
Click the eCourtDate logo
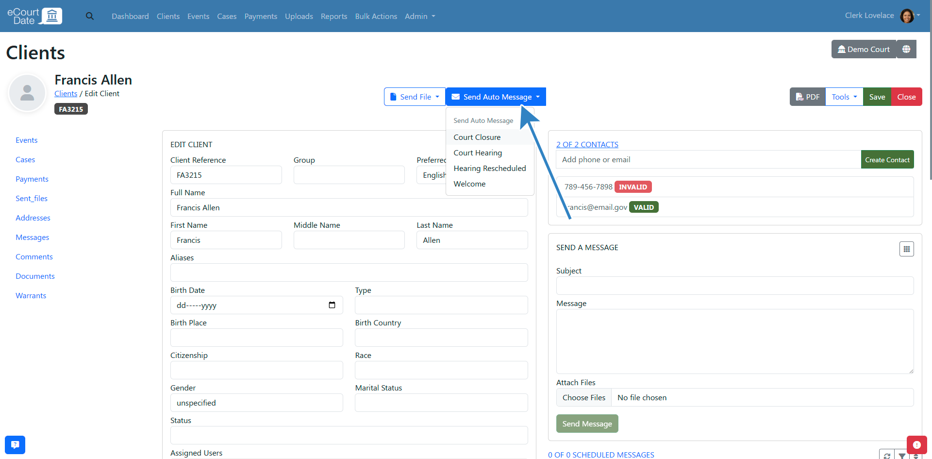34,16
